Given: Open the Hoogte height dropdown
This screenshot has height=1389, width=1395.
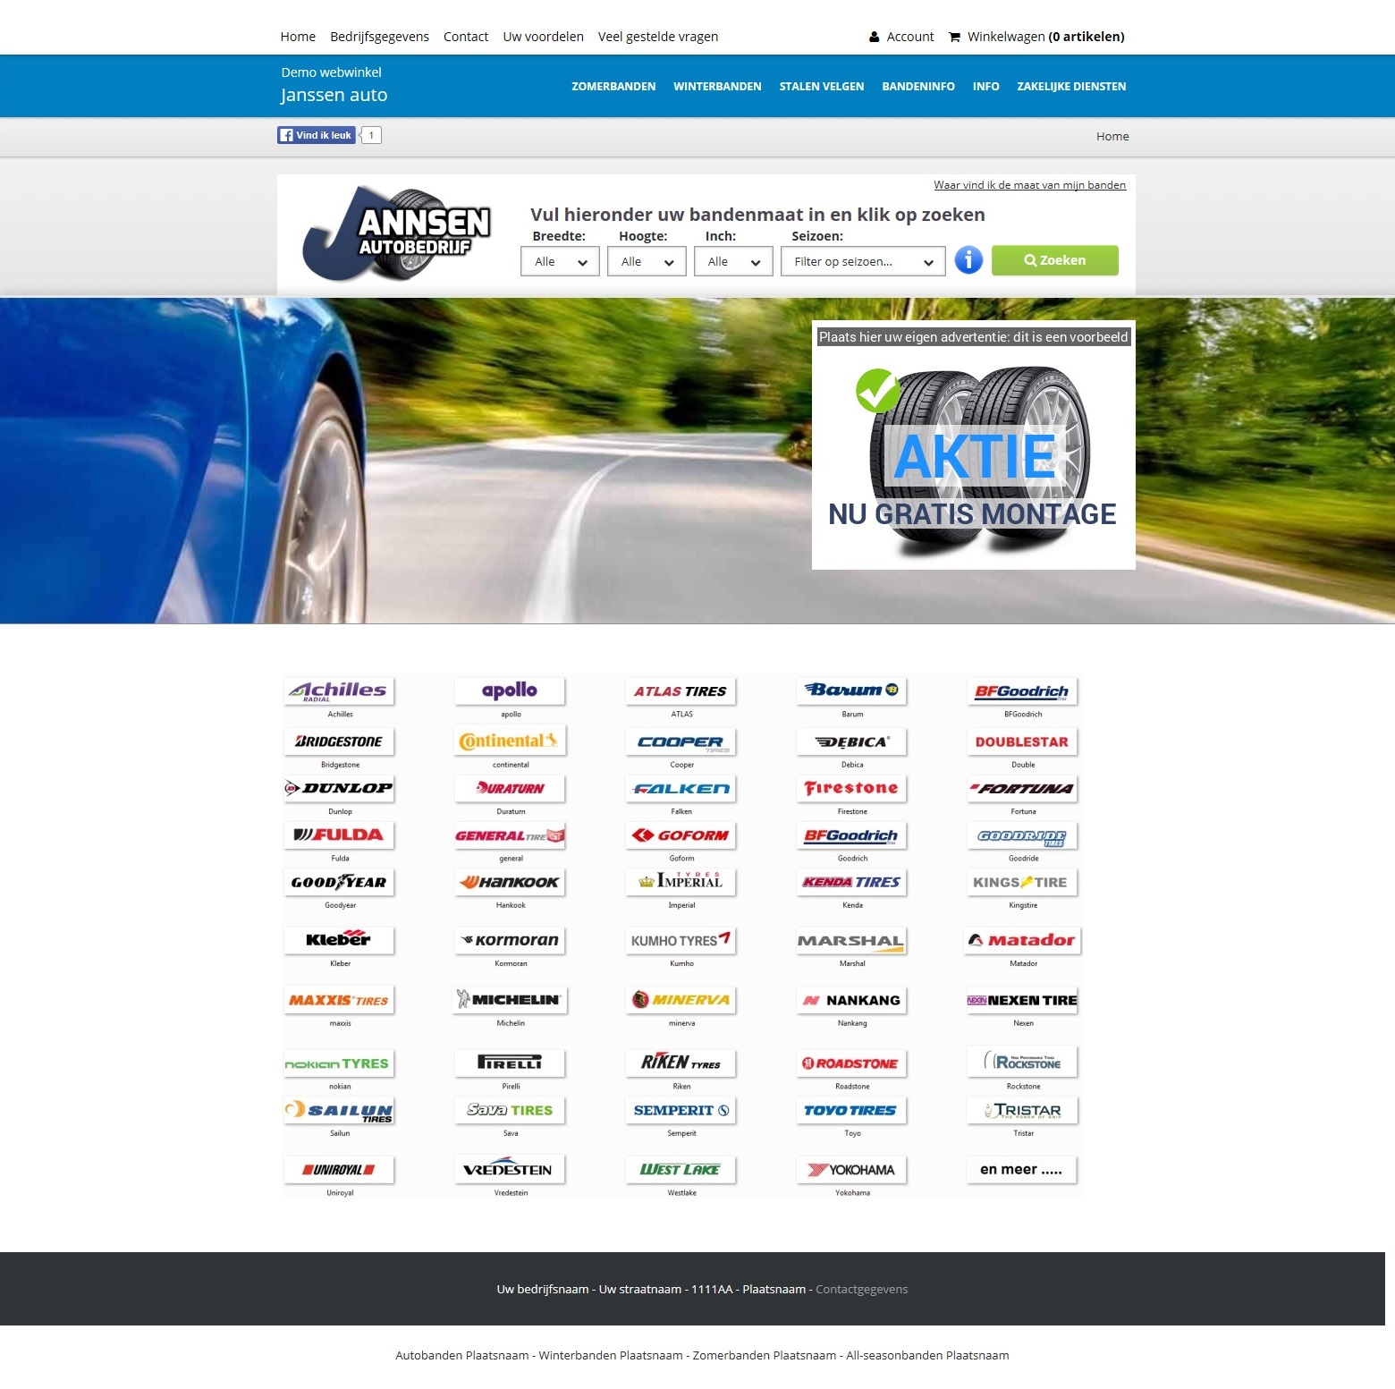Looking at the screenshot, I should click(647, 261).
